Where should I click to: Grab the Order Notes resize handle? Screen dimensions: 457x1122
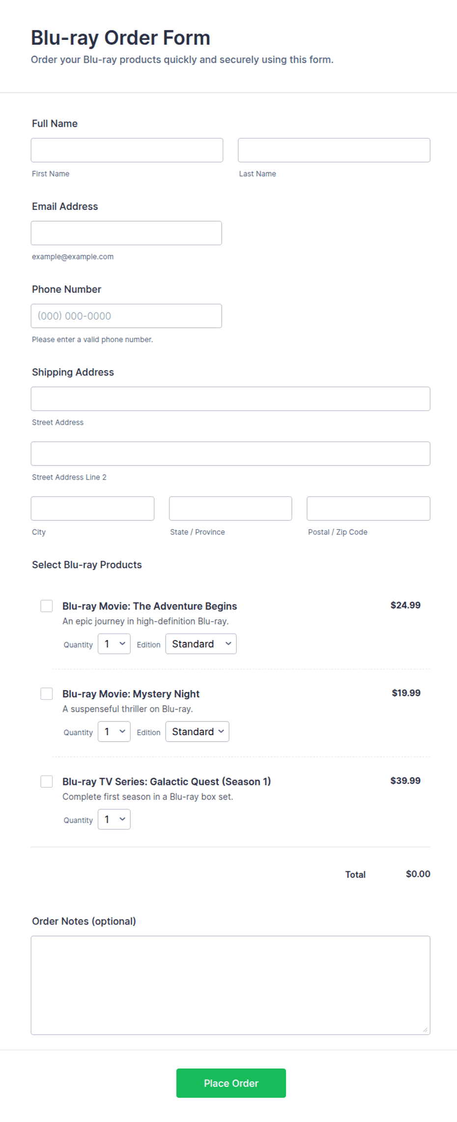426,1030
